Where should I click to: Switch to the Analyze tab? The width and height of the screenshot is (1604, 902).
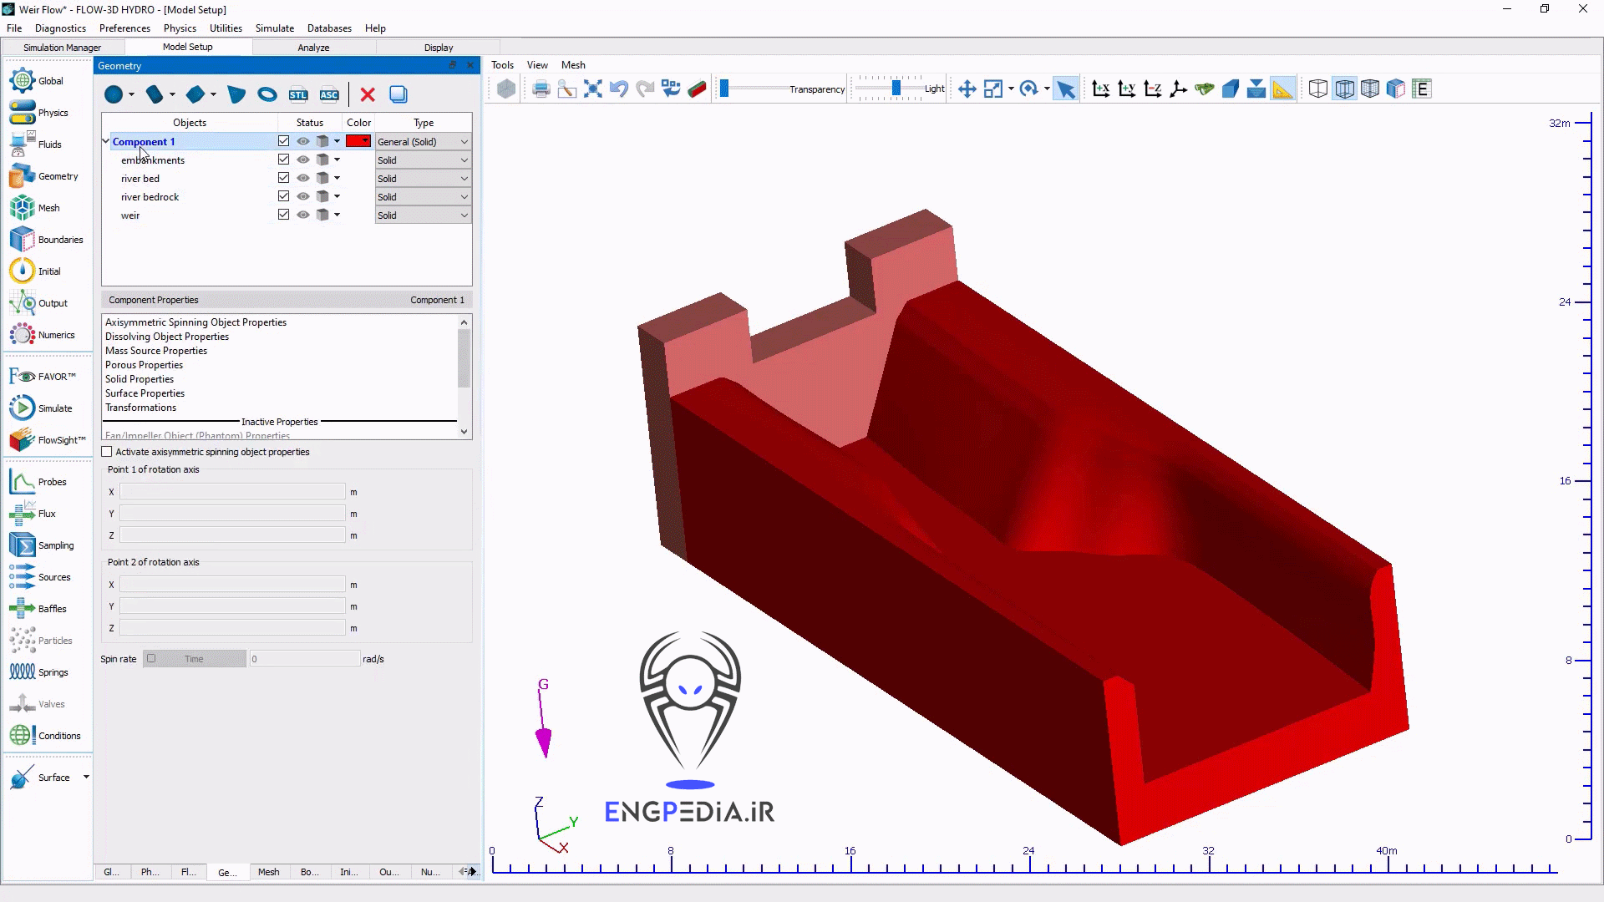point(313,48)
